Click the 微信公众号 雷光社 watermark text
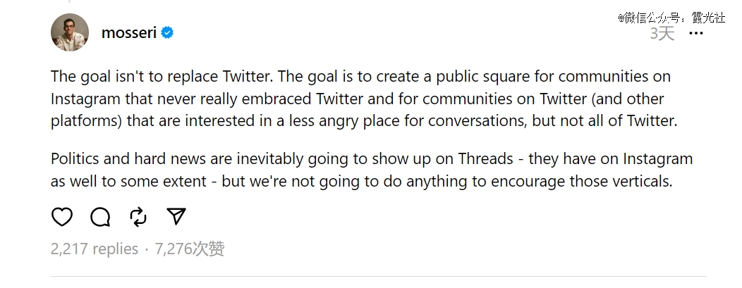The width and height of the screenshot is (742, 288). point(671,18)
